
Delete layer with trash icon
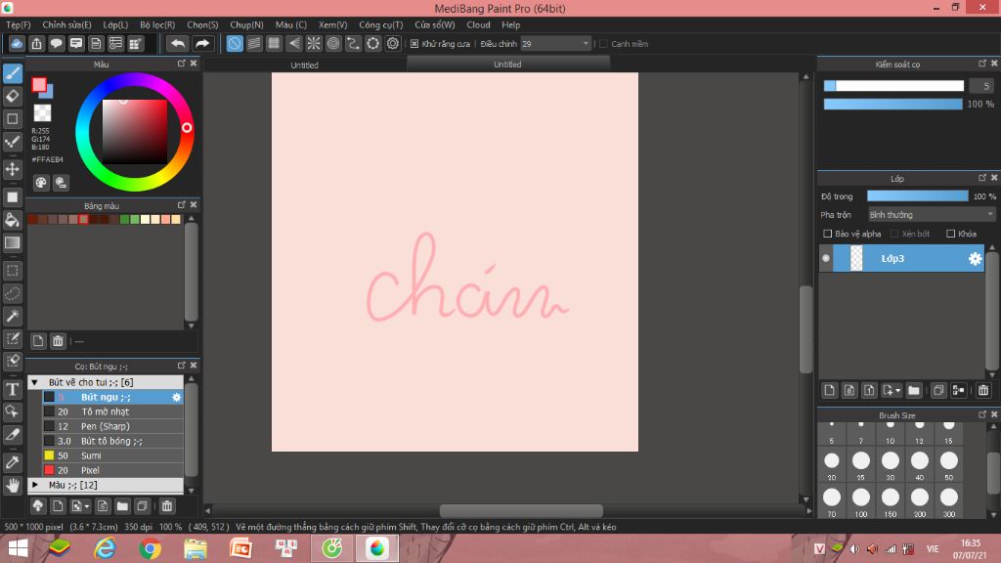point(983,390)
